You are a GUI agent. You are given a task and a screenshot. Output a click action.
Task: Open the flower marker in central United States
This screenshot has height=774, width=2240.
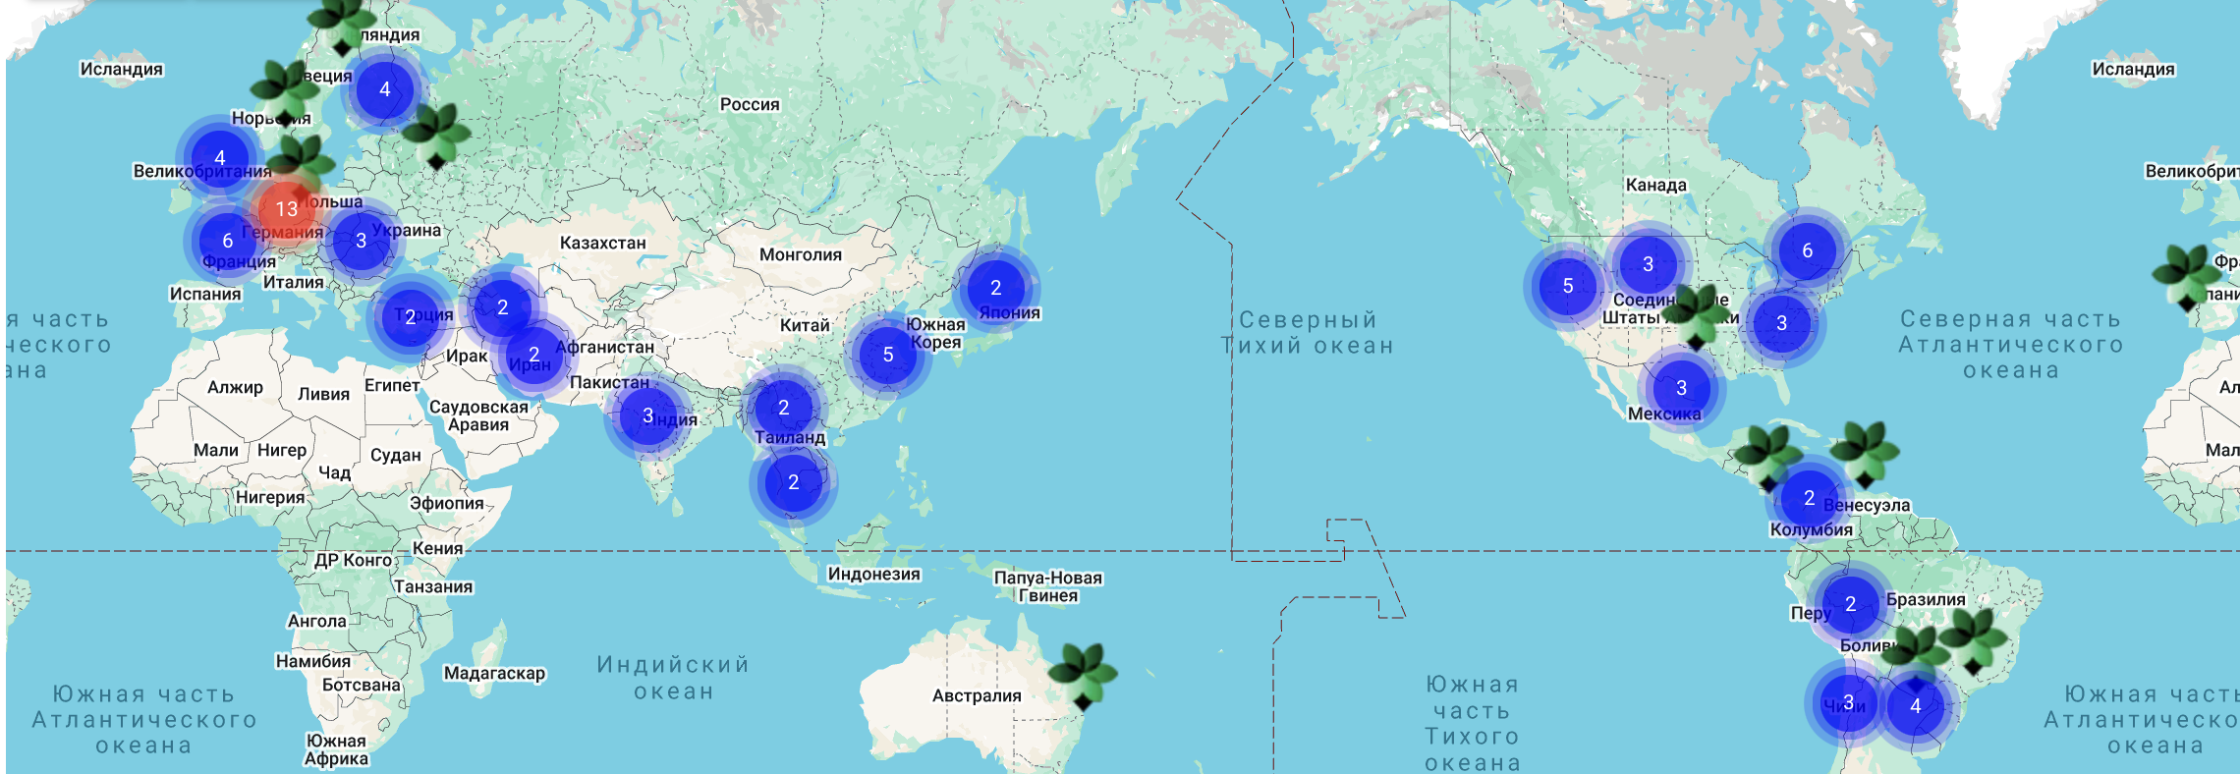click(1697, 316)
